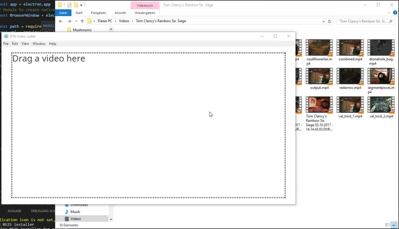Image resolution: width=399 pixels, height=229 pixels.
Task: Close the DTA Video cutter window
Action: [x=288, y=36]
